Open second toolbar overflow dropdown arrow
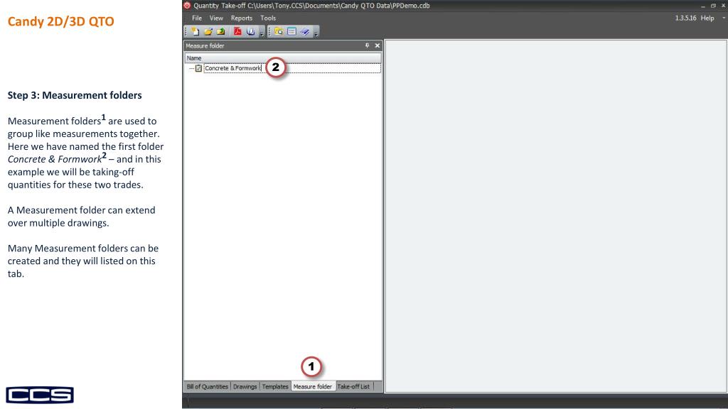728x409 pixels. [316, 33]
